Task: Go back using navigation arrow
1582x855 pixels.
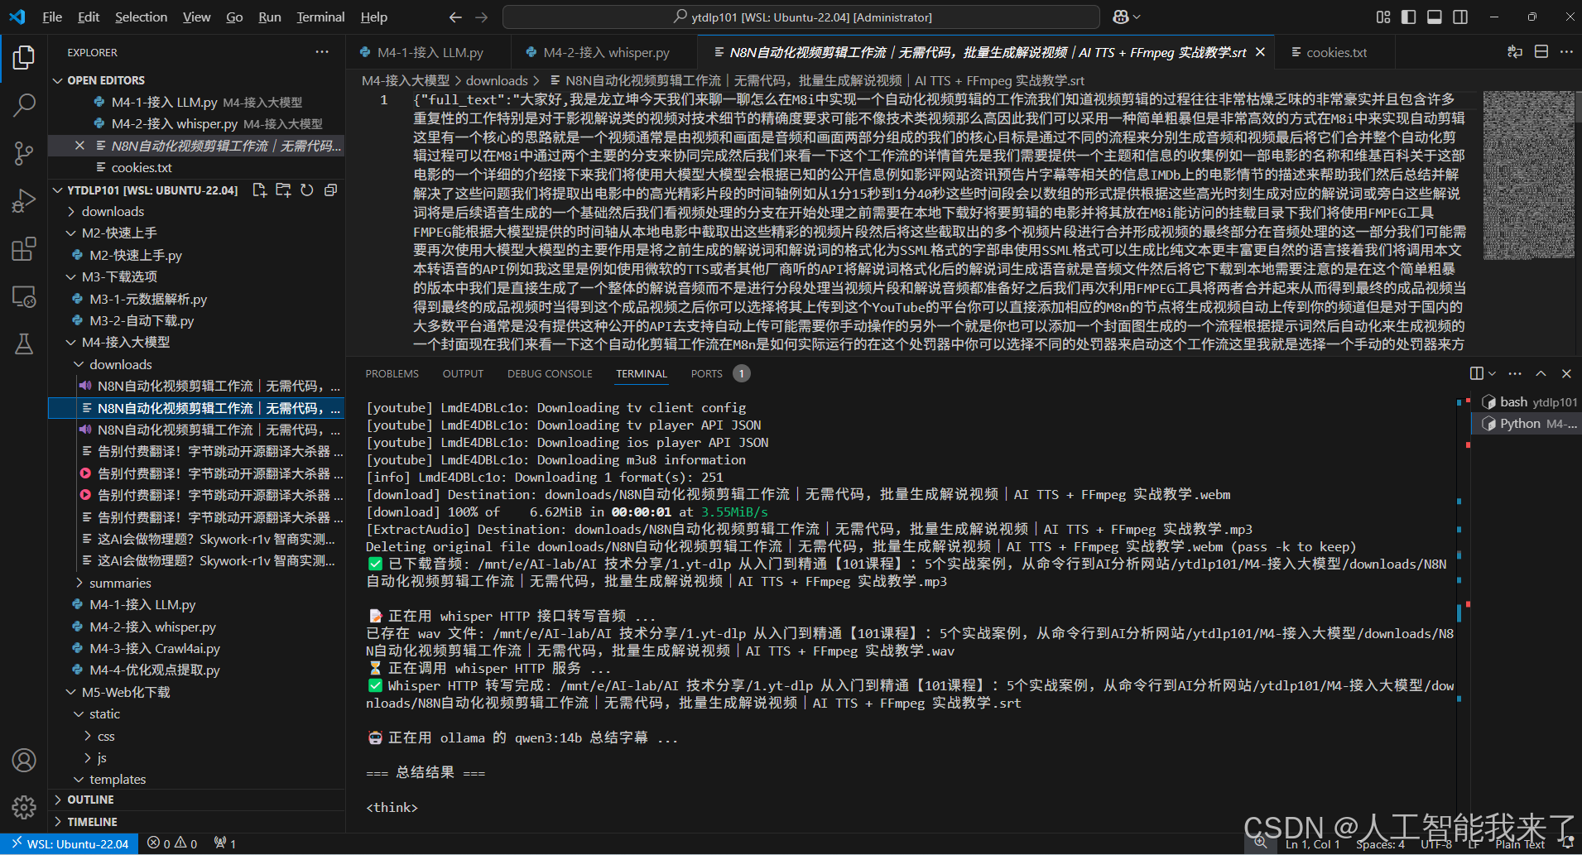Action: pyautogui.click(x=455, y=17)
